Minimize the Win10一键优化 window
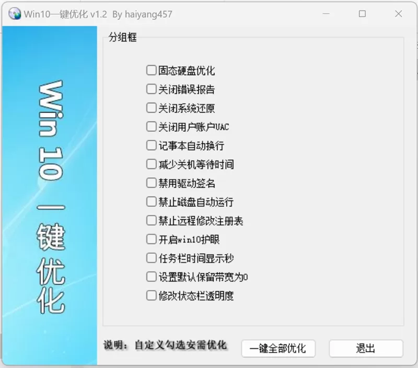This screenshot has height=368, width=418. (326, 14)
